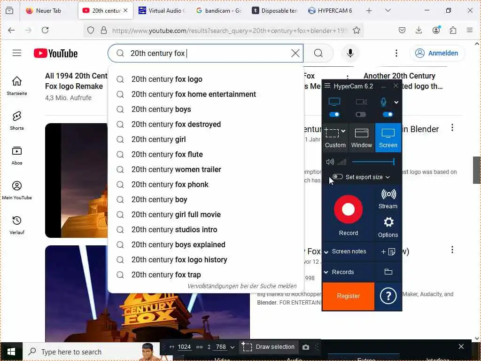Switch to the Disposable temp tab
Image resolution: width=481 pixels, height=361 pixels.
click(x=275, y=10)
